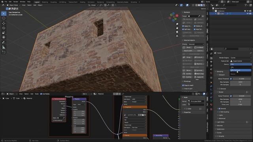
Task: Adjust the Bevel width value field
Action: (193, 51)
